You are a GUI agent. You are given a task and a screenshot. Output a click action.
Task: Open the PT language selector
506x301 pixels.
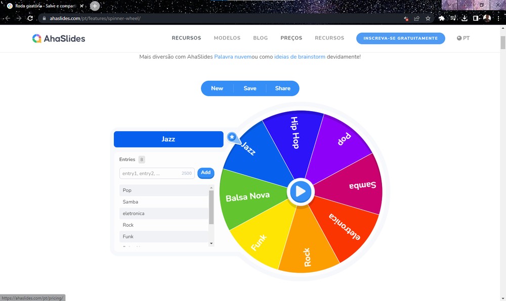(x=463, y=38)
